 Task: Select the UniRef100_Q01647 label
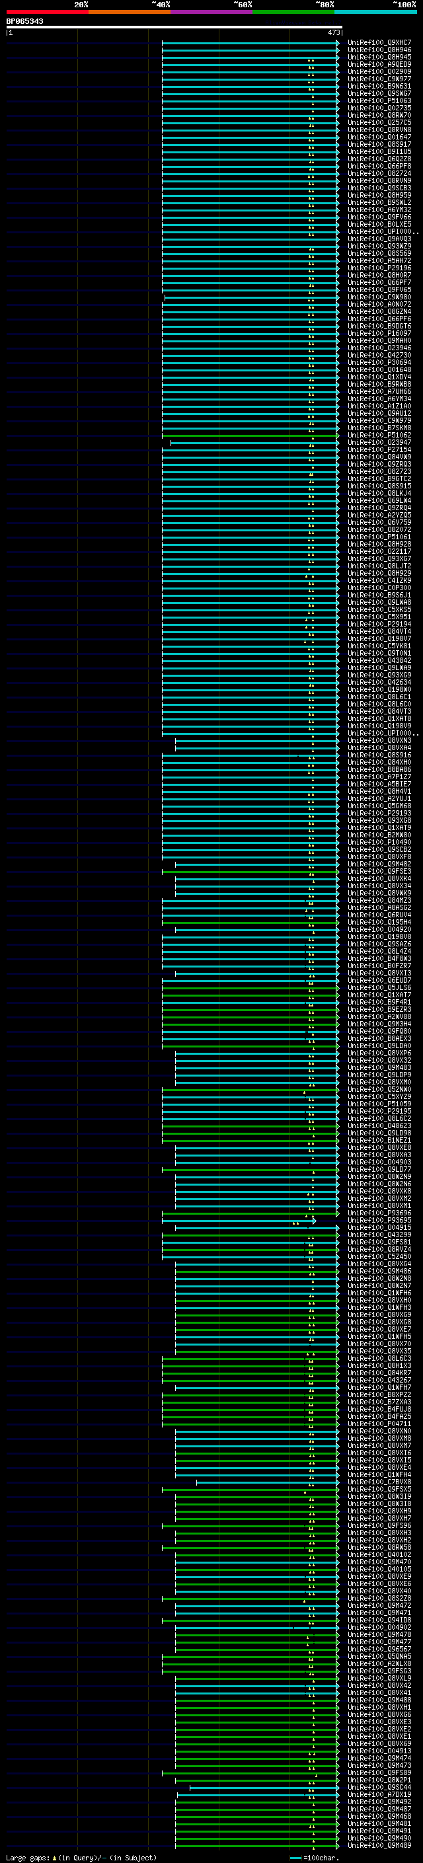click(379, 137)
